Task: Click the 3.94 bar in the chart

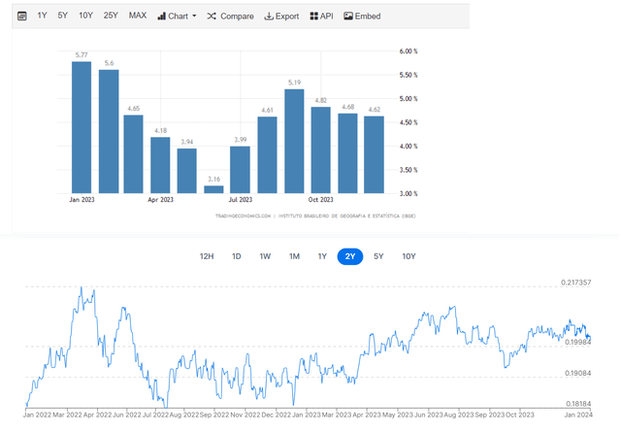Action: point(187,171)
